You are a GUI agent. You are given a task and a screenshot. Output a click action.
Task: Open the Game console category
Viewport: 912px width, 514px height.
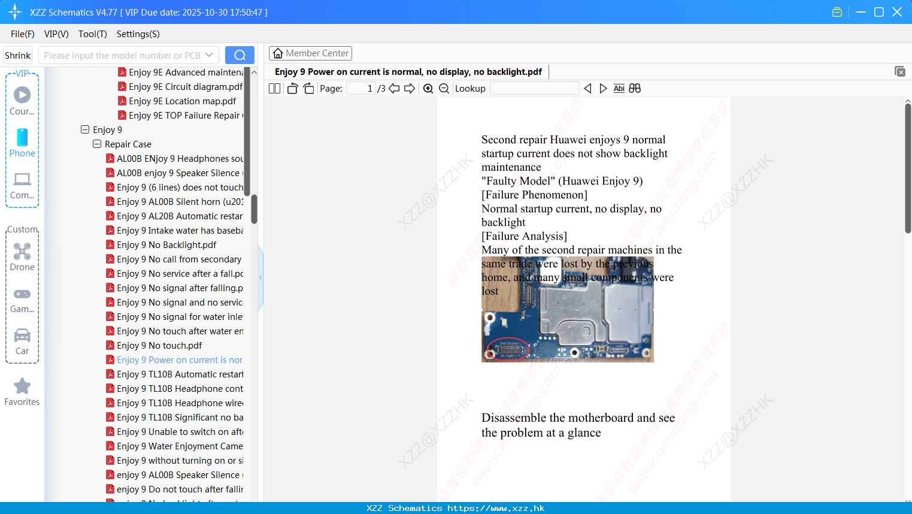[x=22, y=300]
